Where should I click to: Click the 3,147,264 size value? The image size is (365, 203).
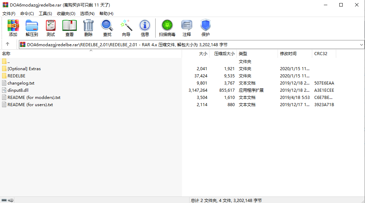[x=198, y=90]
